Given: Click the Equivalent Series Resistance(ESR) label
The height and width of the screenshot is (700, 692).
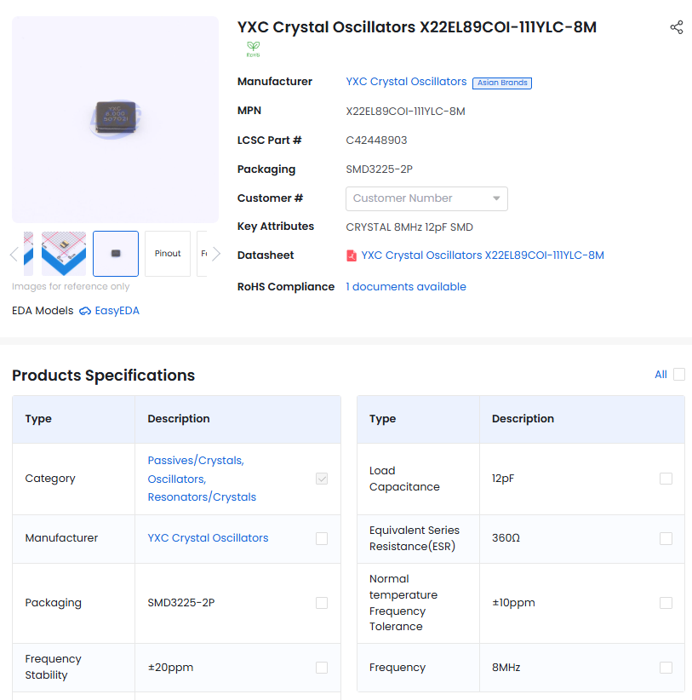Looking at the screenshot, I should point(414,538).
